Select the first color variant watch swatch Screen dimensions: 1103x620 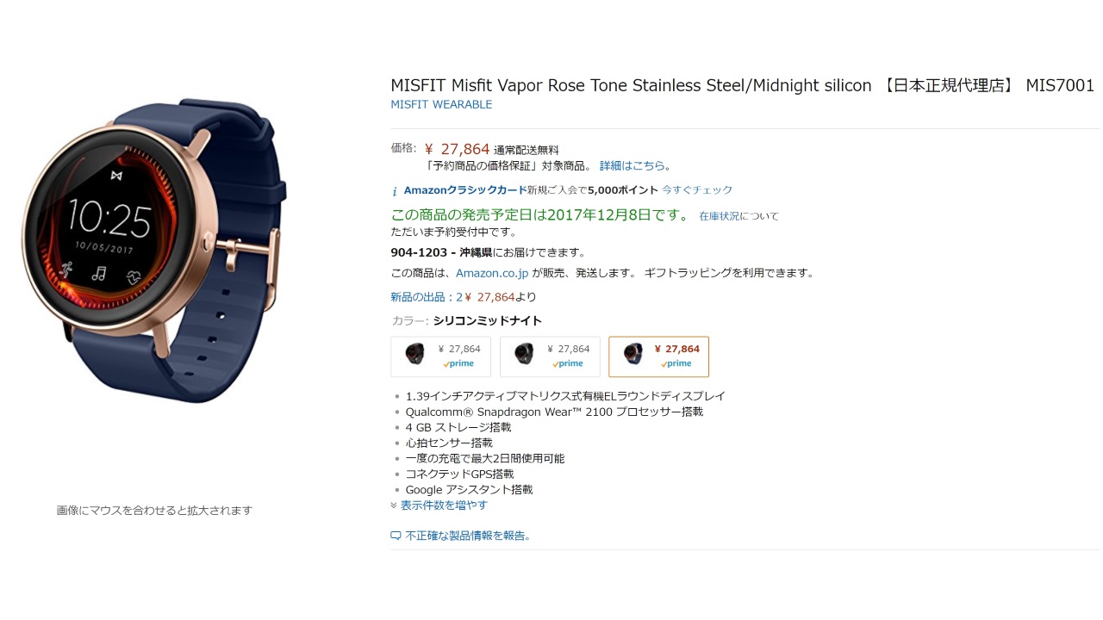440,356
